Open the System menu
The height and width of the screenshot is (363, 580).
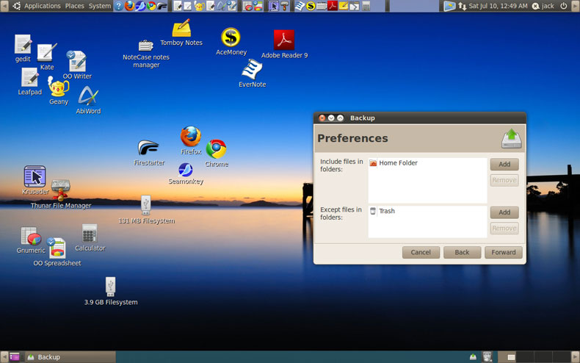pos(100,6)
